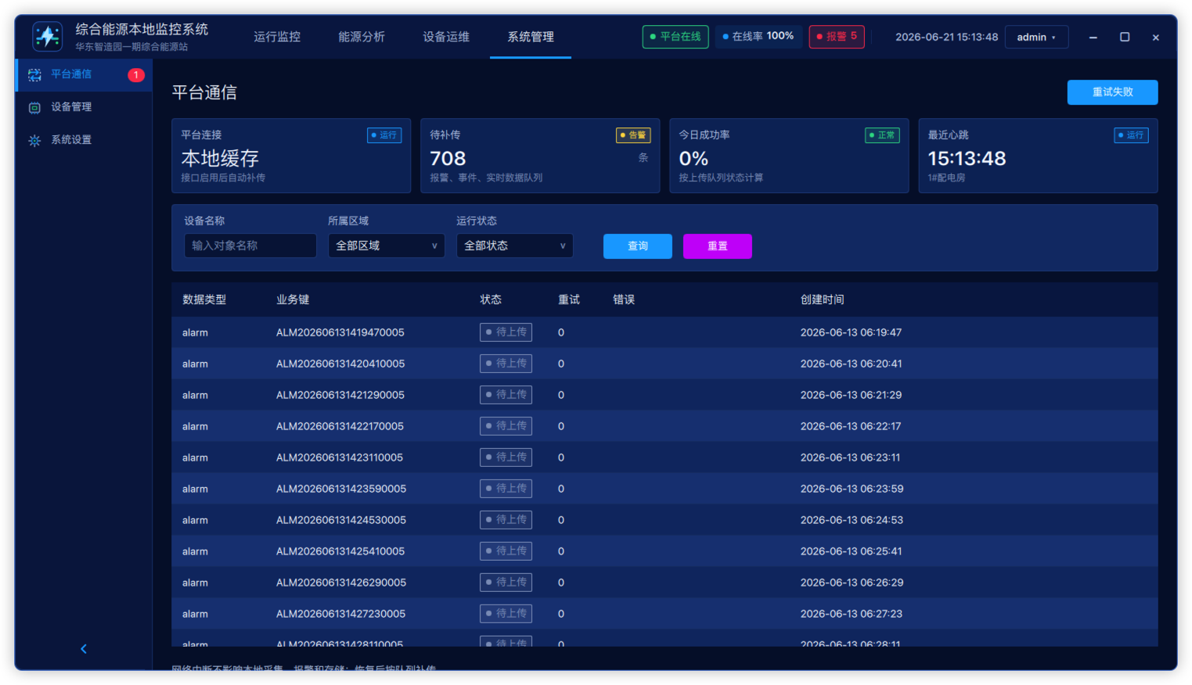Image resolution: width=1192 pixels, height=685 pixels.
Task: Click the 重试失败 button
Action: point(1112,92)
